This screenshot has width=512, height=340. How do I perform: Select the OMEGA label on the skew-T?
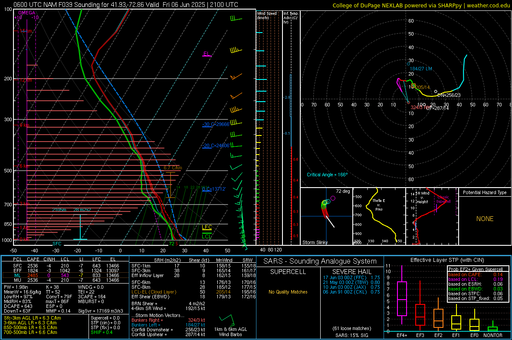click(x=27, y=13)
